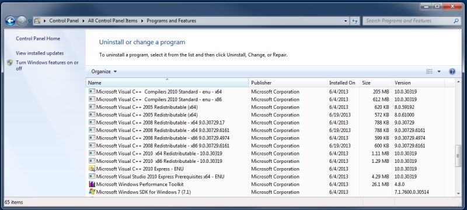Click icon of 2008 Redistributable x64 9.0.30729.17
The image size is (467, 210).
92,122
